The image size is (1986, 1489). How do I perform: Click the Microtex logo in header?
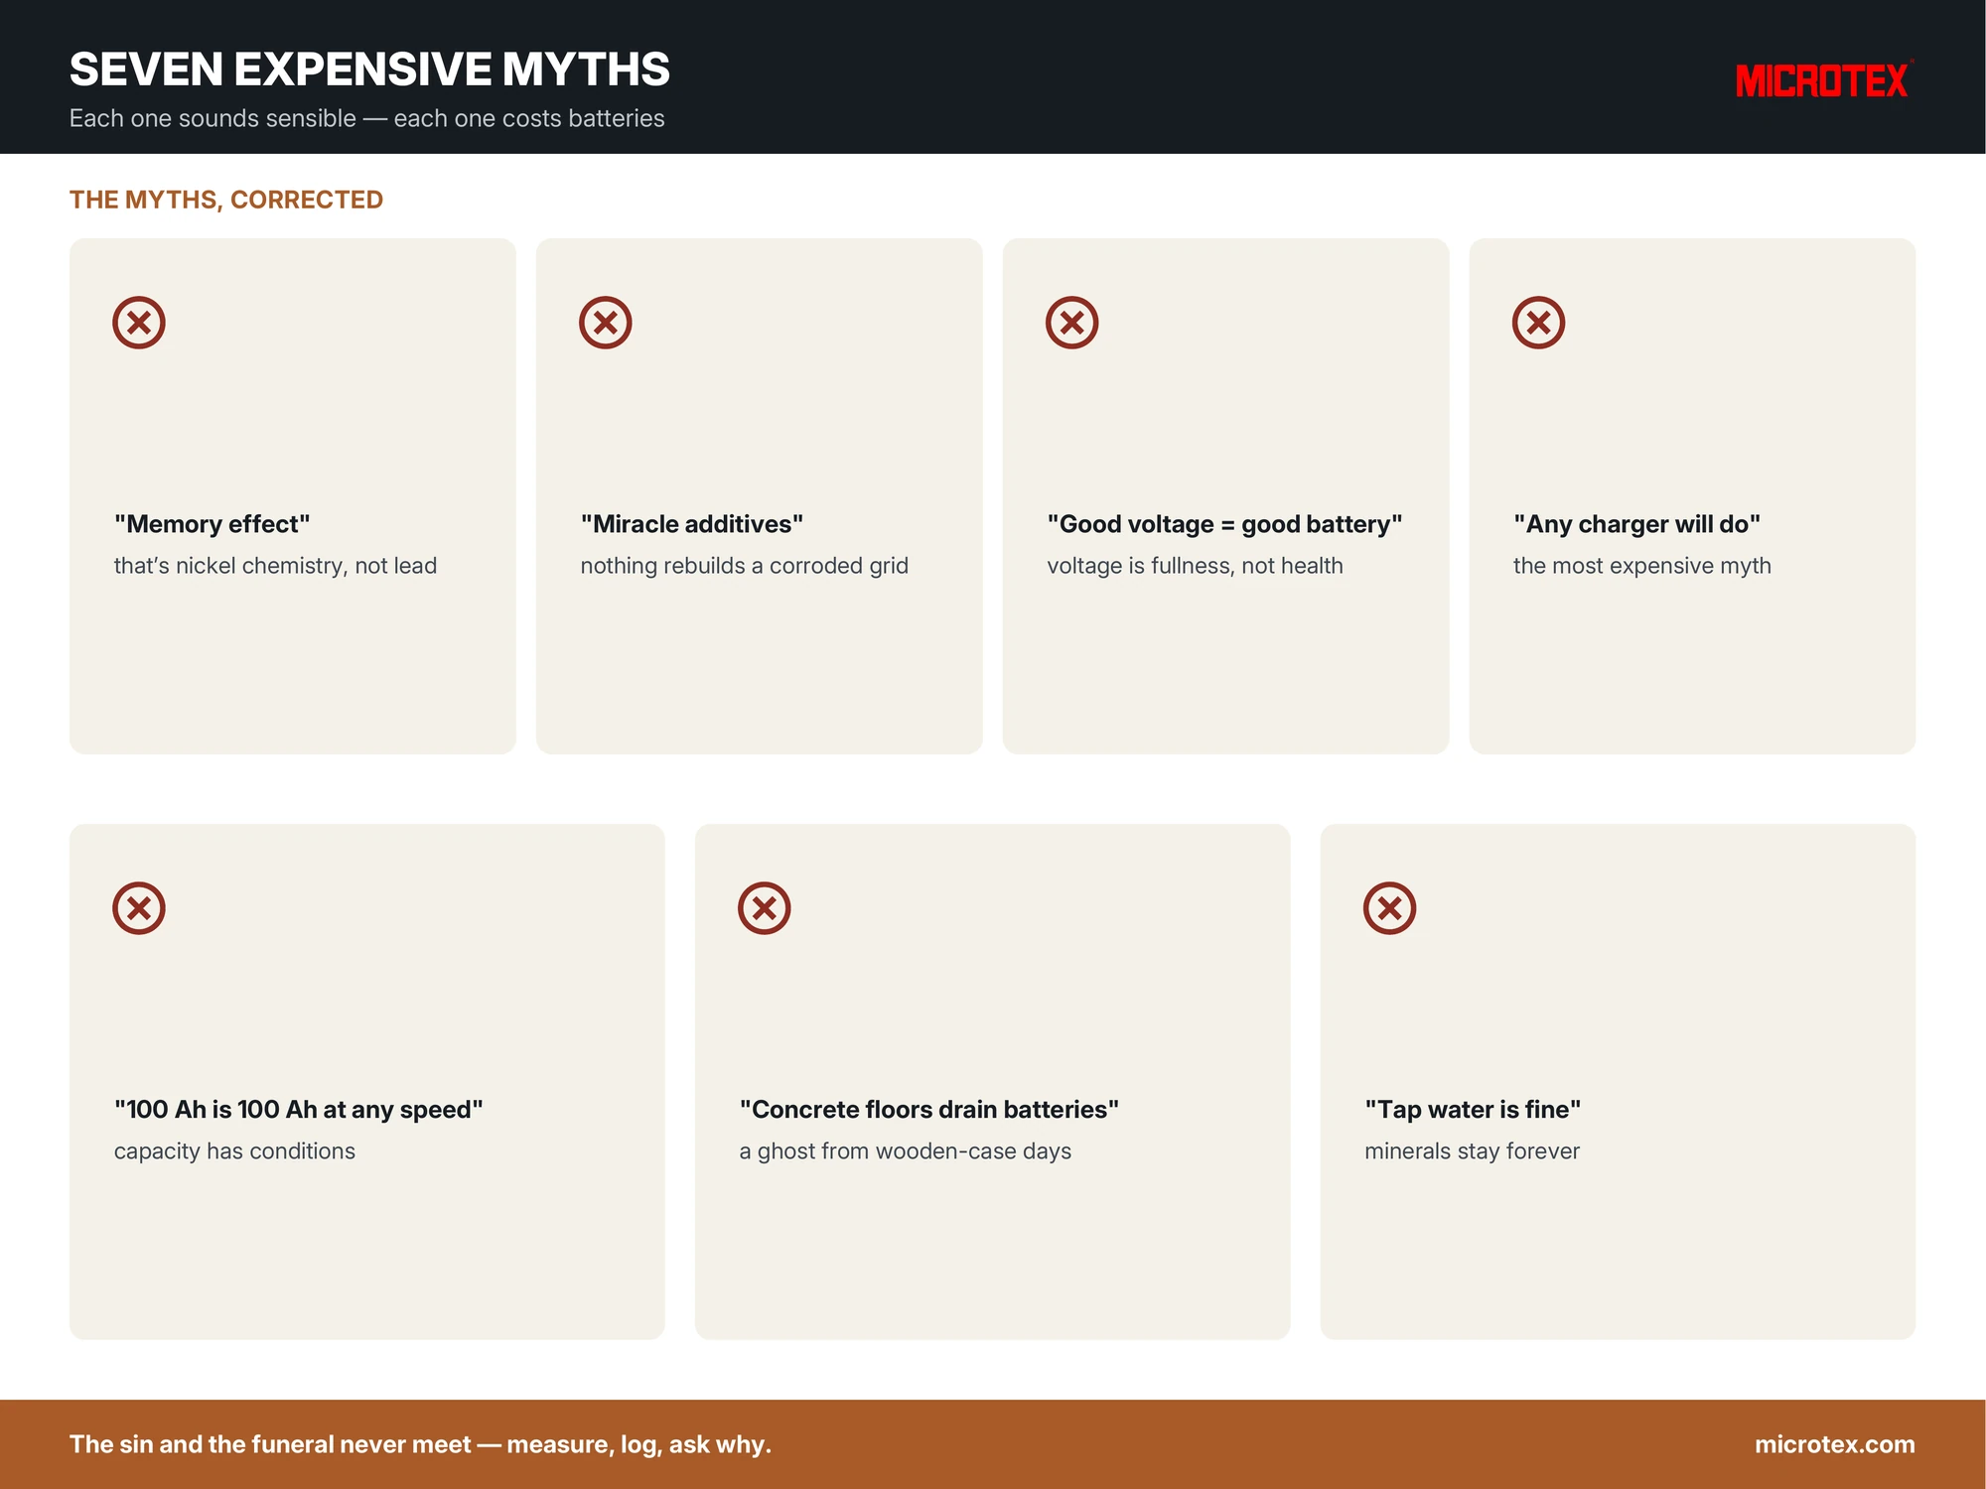coord(1824,80)
